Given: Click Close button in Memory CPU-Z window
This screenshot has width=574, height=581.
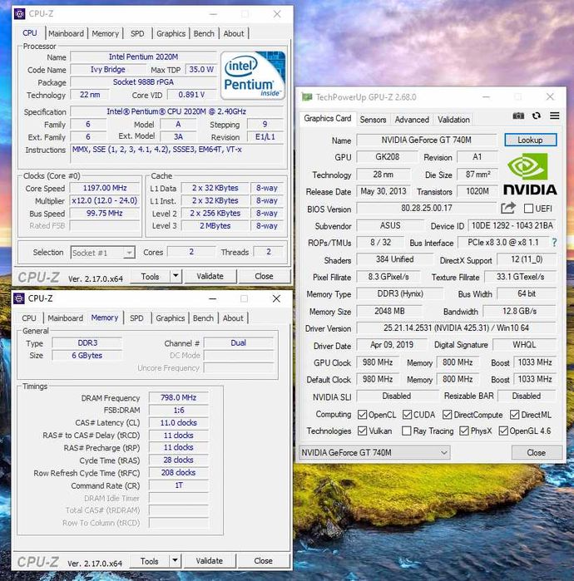Looking at the screenshot, I should 263,560.
